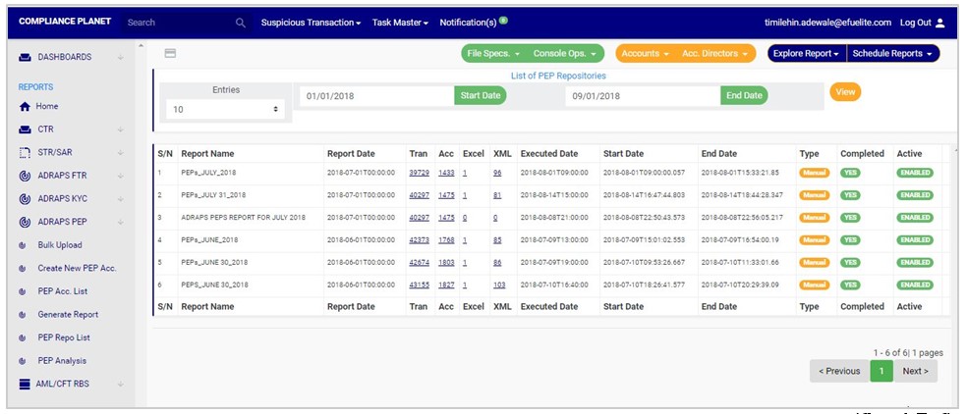Click the user profile icon beside Log Out
Screen dimensions: 967x414
click(x=939, y=23)
